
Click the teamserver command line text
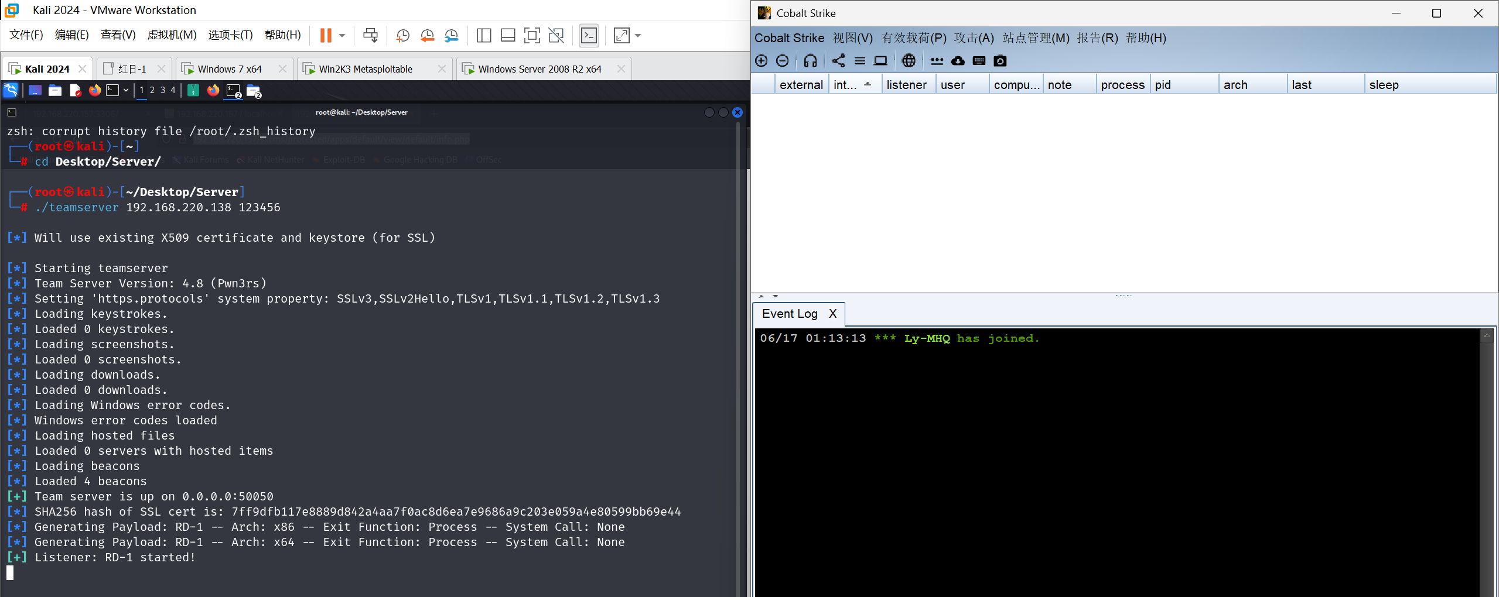(158, 207)
